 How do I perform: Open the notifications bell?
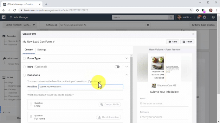click(198, 17)
